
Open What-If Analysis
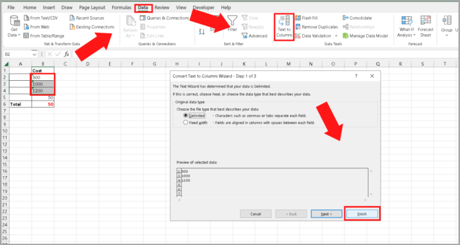(x=407, y=27)
